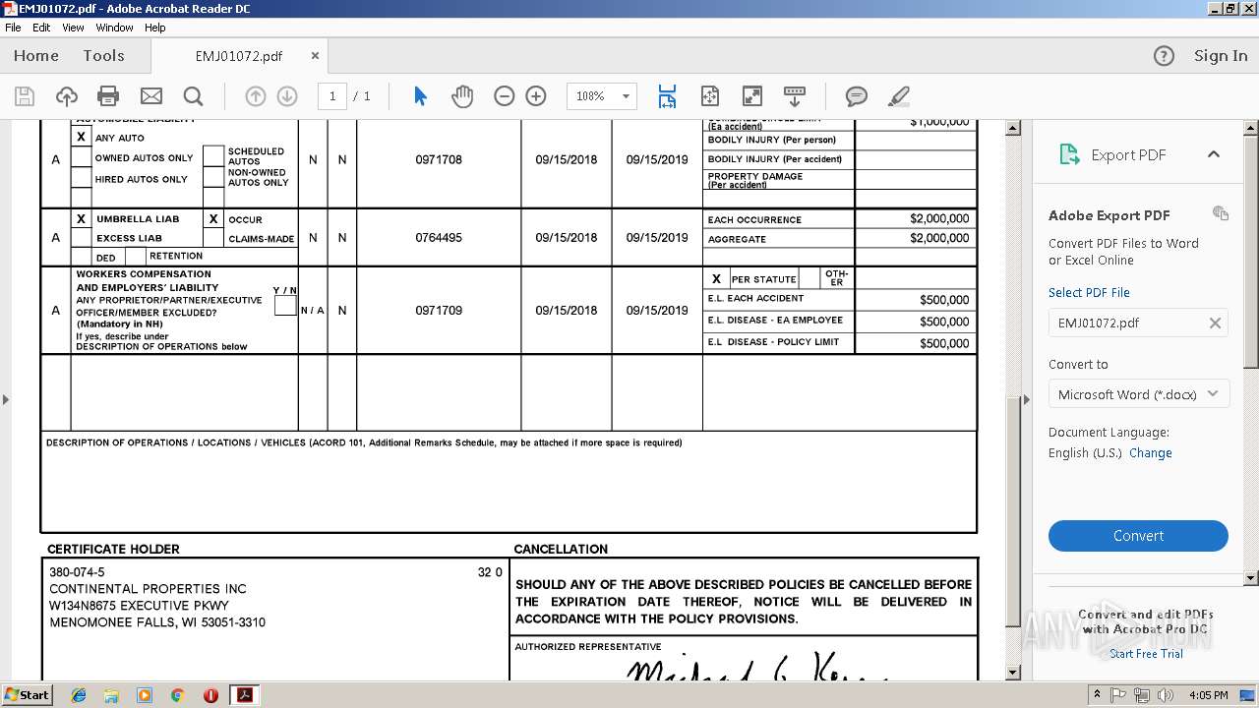The image size is (1259, 708).
Task: Click the page number input field
Action: (332, 96)
